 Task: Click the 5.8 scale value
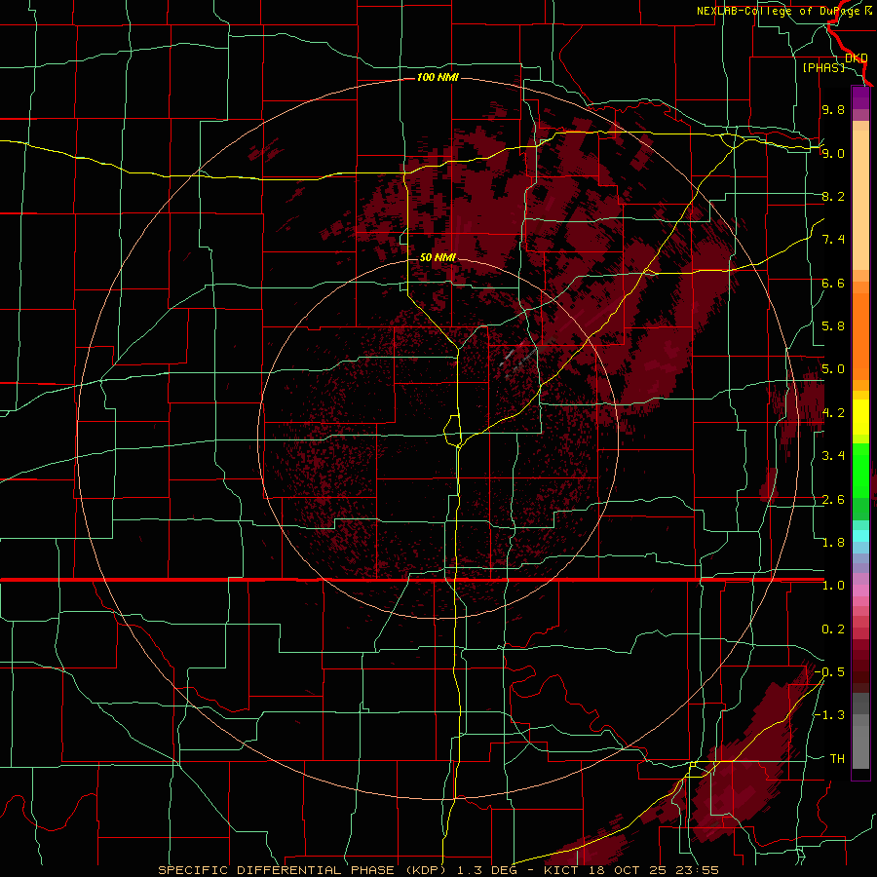(x=833, y=326)
